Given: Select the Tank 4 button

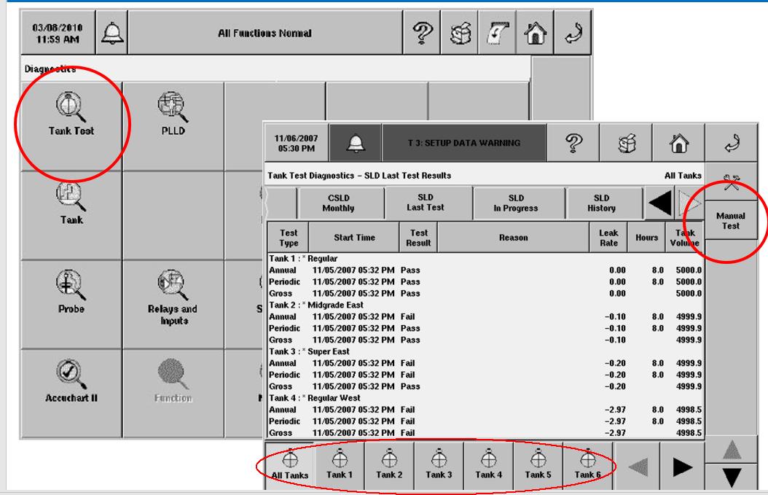Looking at the screenshot, I should (x=488, y=464).
